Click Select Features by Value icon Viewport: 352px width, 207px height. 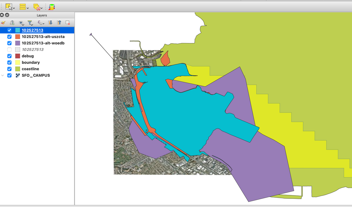tap(23, 7)
